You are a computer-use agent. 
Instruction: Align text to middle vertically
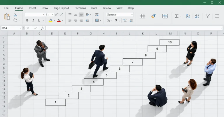click(76, 15)
